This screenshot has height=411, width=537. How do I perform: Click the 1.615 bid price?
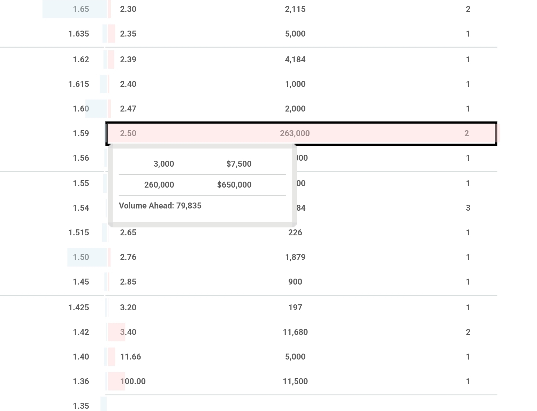coord(79,84)
